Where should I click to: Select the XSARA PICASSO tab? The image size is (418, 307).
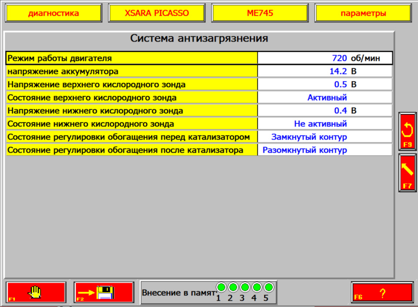point(158,13)
